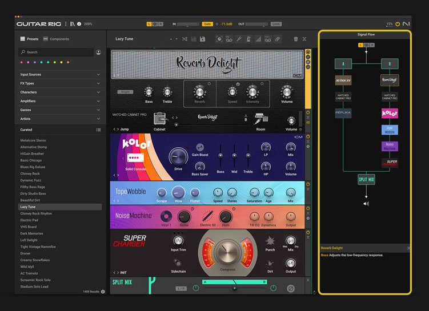Screen dimensions: 429x311
Task: Expand FX Types filter
Action: [60, 83]
